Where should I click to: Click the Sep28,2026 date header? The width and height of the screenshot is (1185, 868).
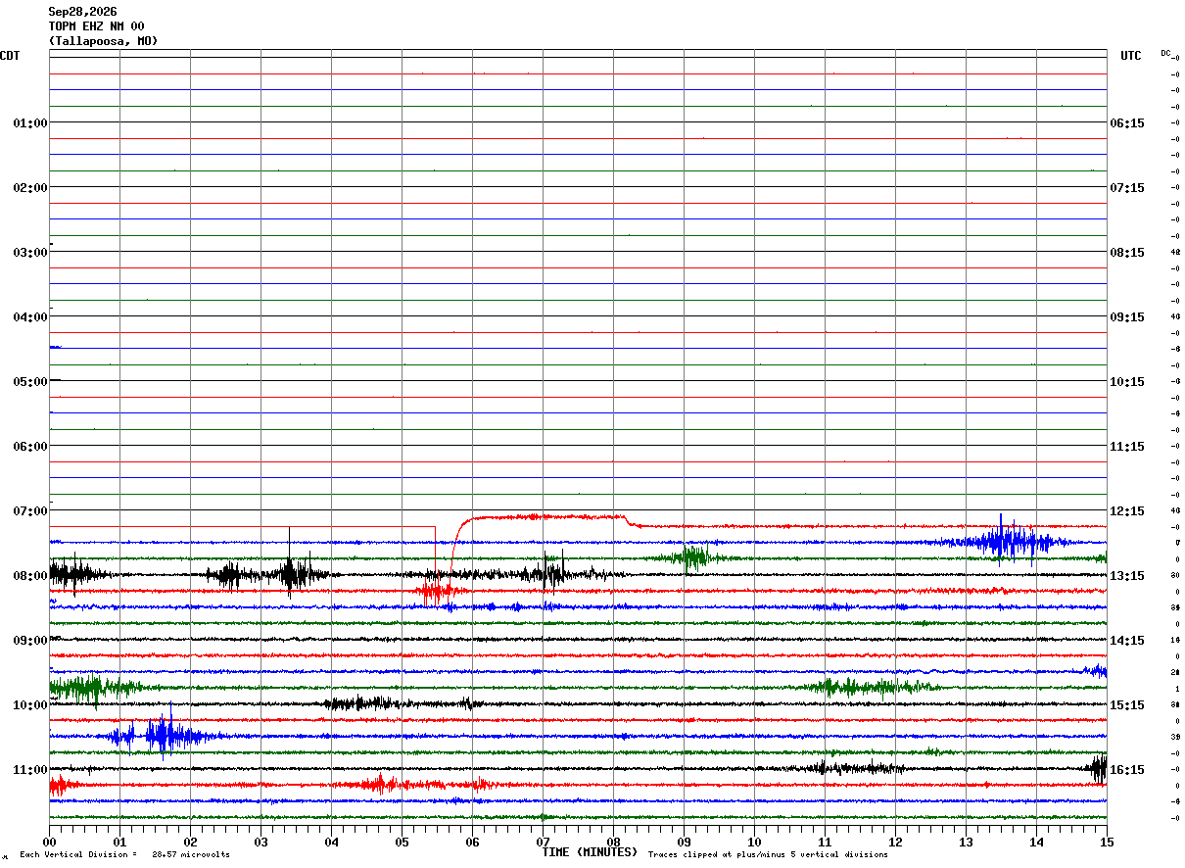82,12
